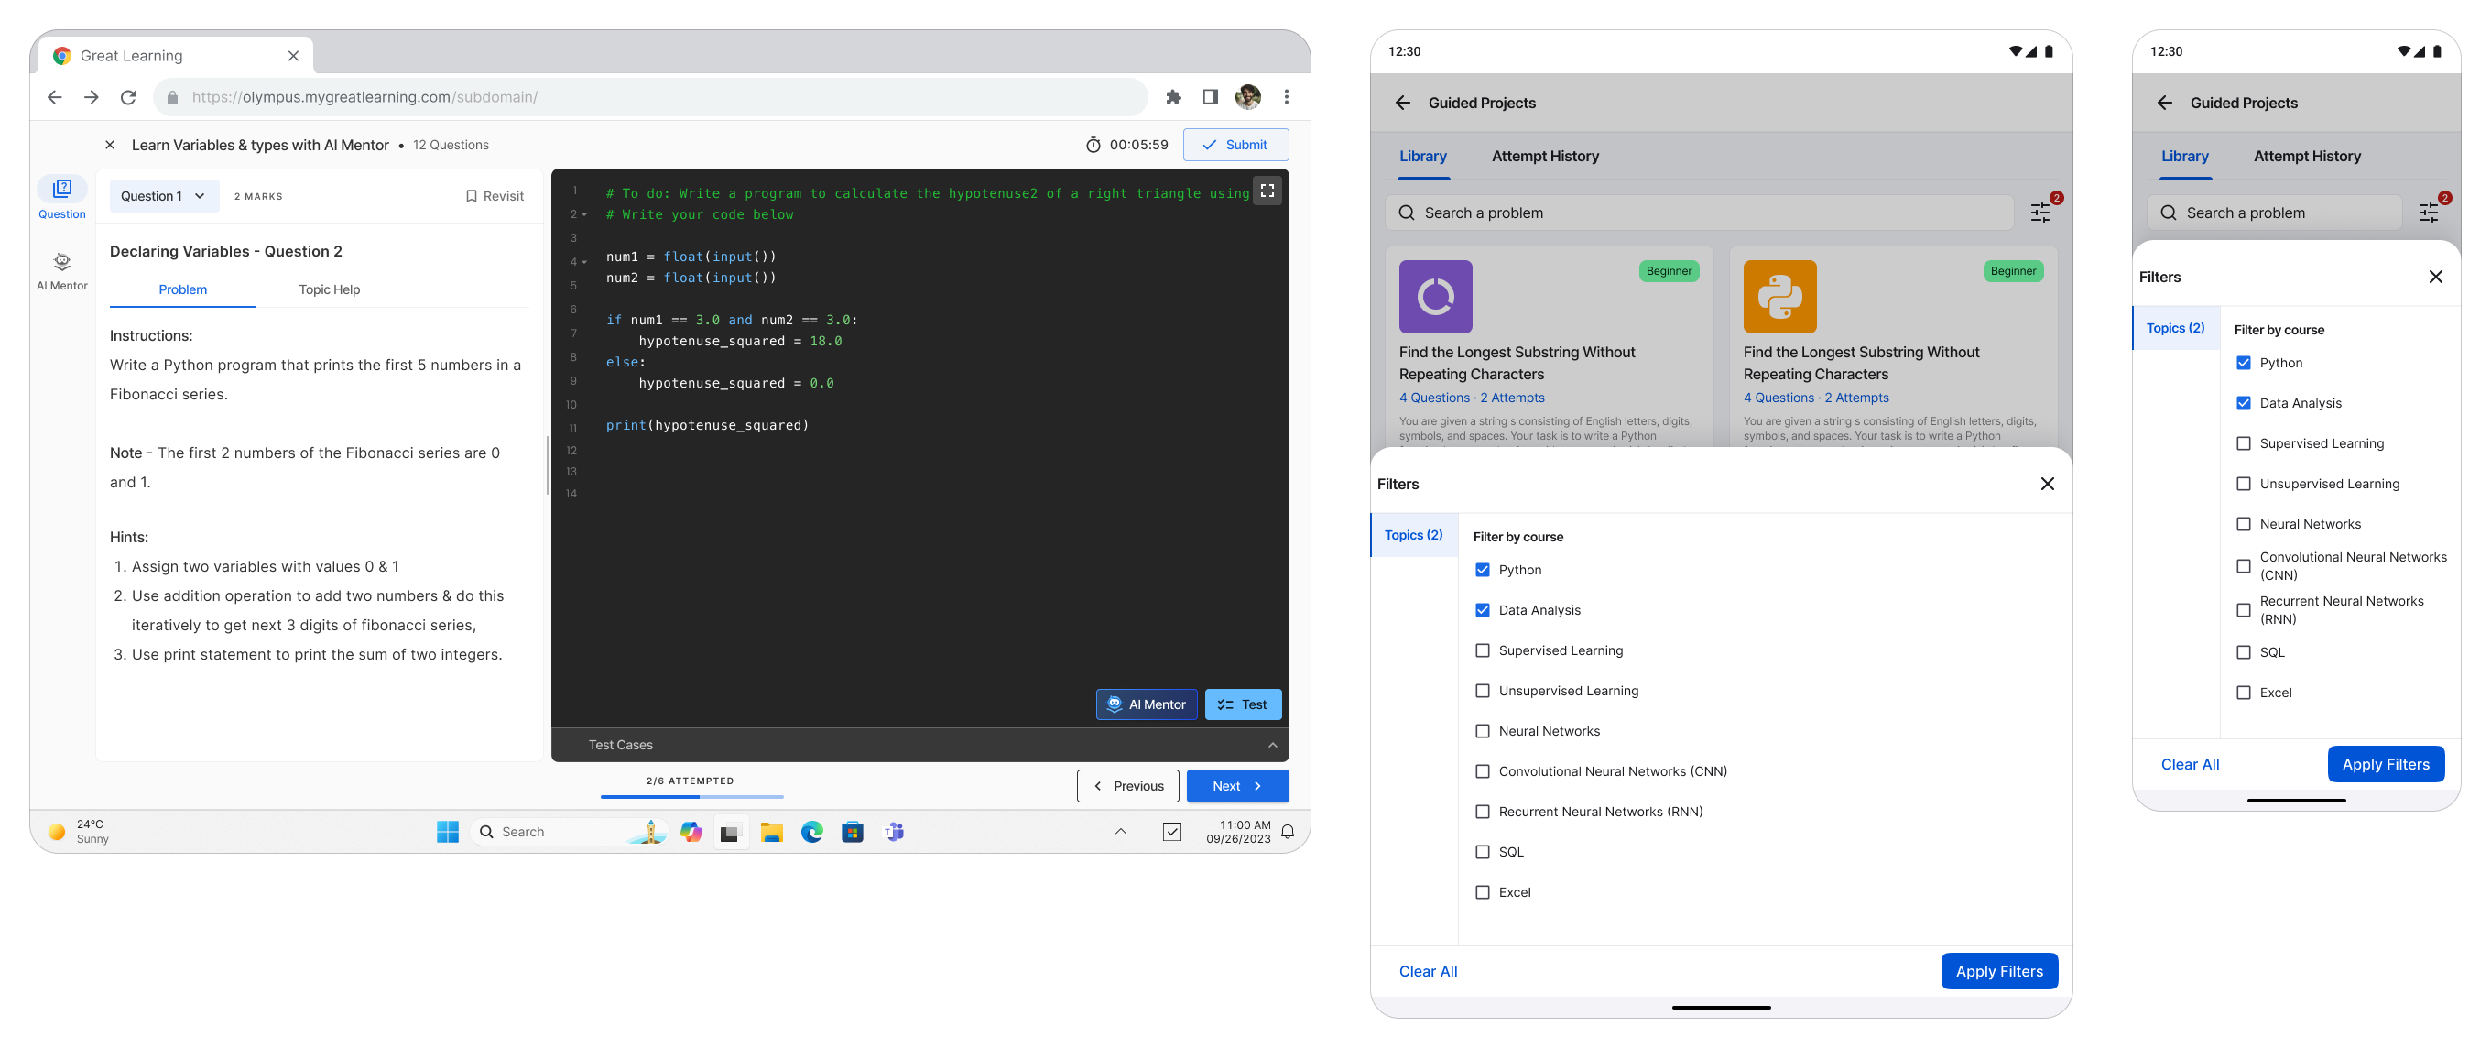
Task: Reload the browser page
Action: (x=127, y=97)
